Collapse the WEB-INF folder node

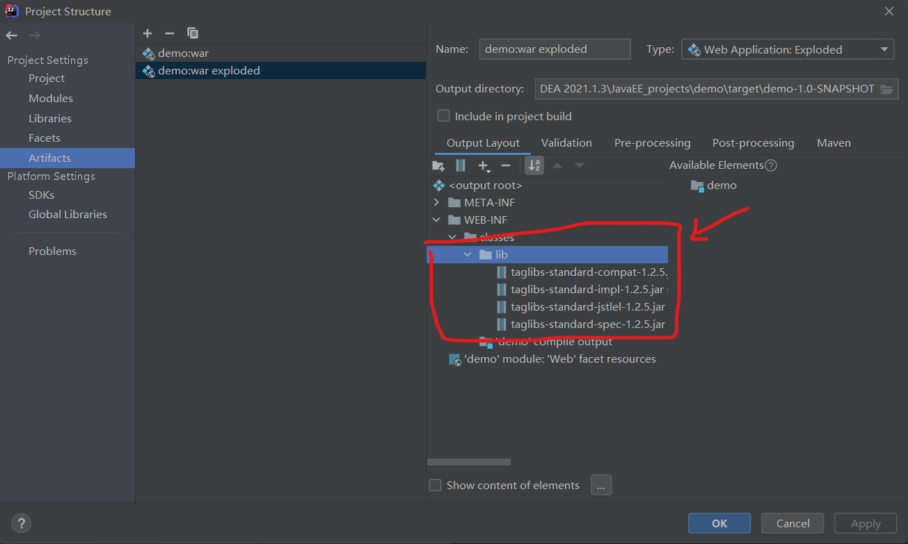[437, 220]
